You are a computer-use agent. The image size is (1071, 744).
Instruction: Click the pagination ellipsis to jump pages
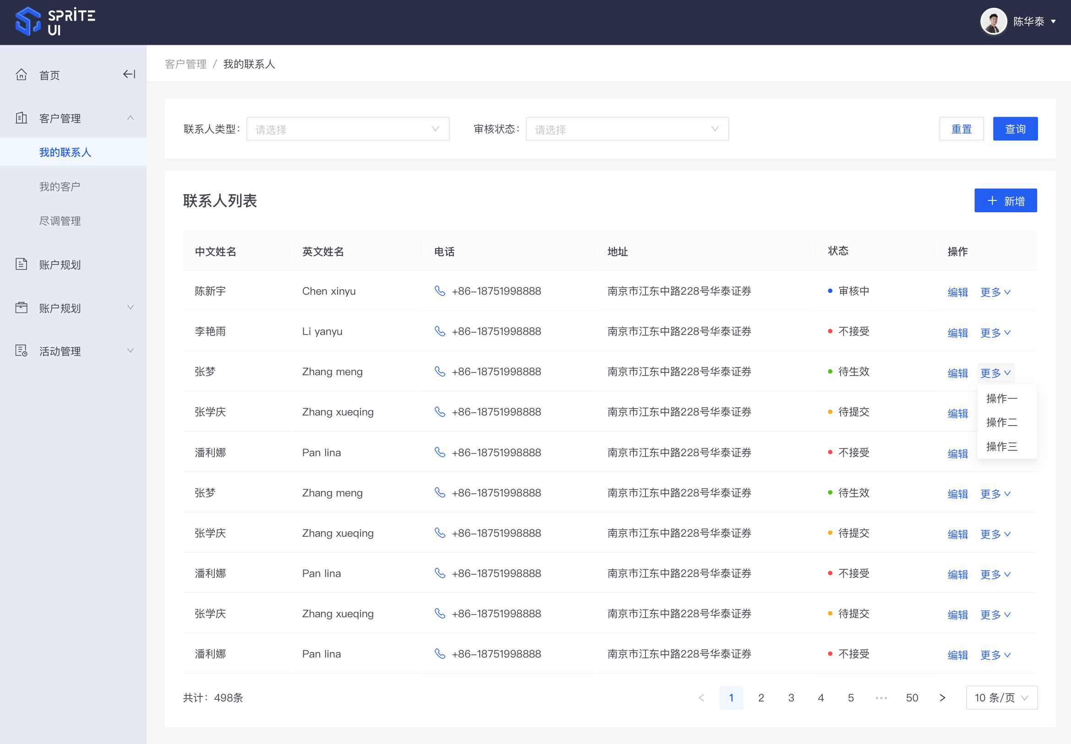pyautogui.click(x=881, y=697)
